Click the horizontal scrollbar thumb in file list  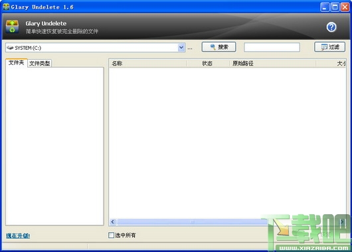pos(192,221)
